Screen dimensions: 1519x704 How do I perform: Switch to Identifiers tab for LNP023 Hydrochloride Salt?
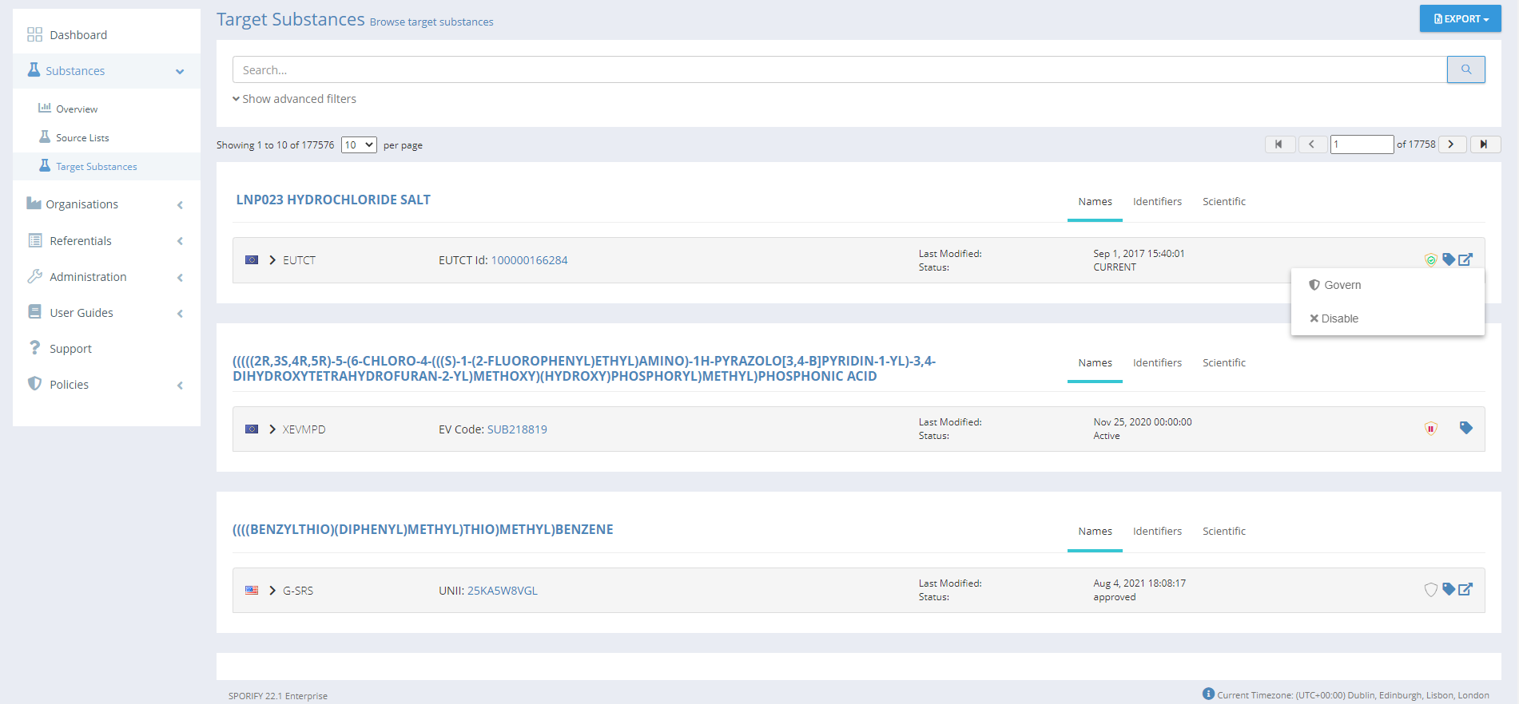click(1156, 202)
